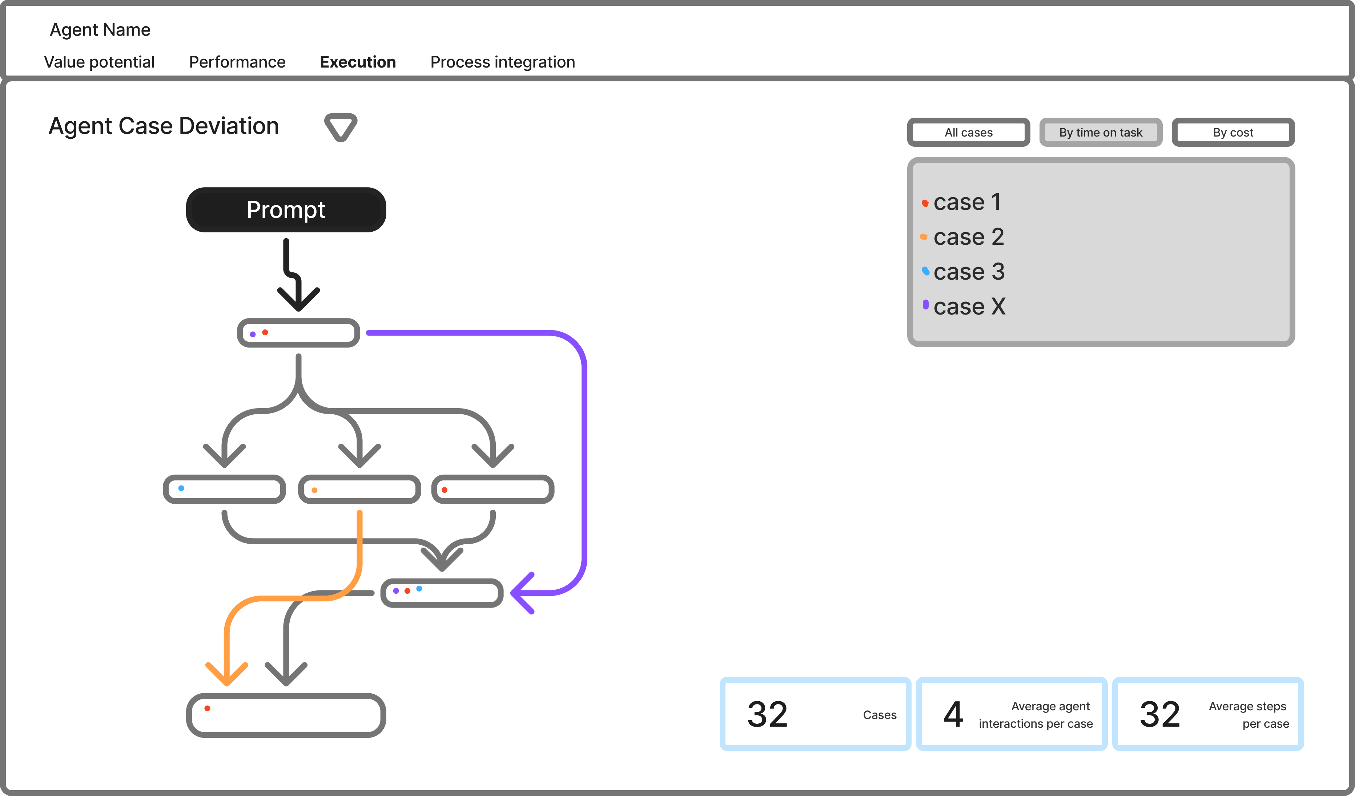Click the step node with blue dot
This screenshot has height=796, width=1355.
[224, 489]
